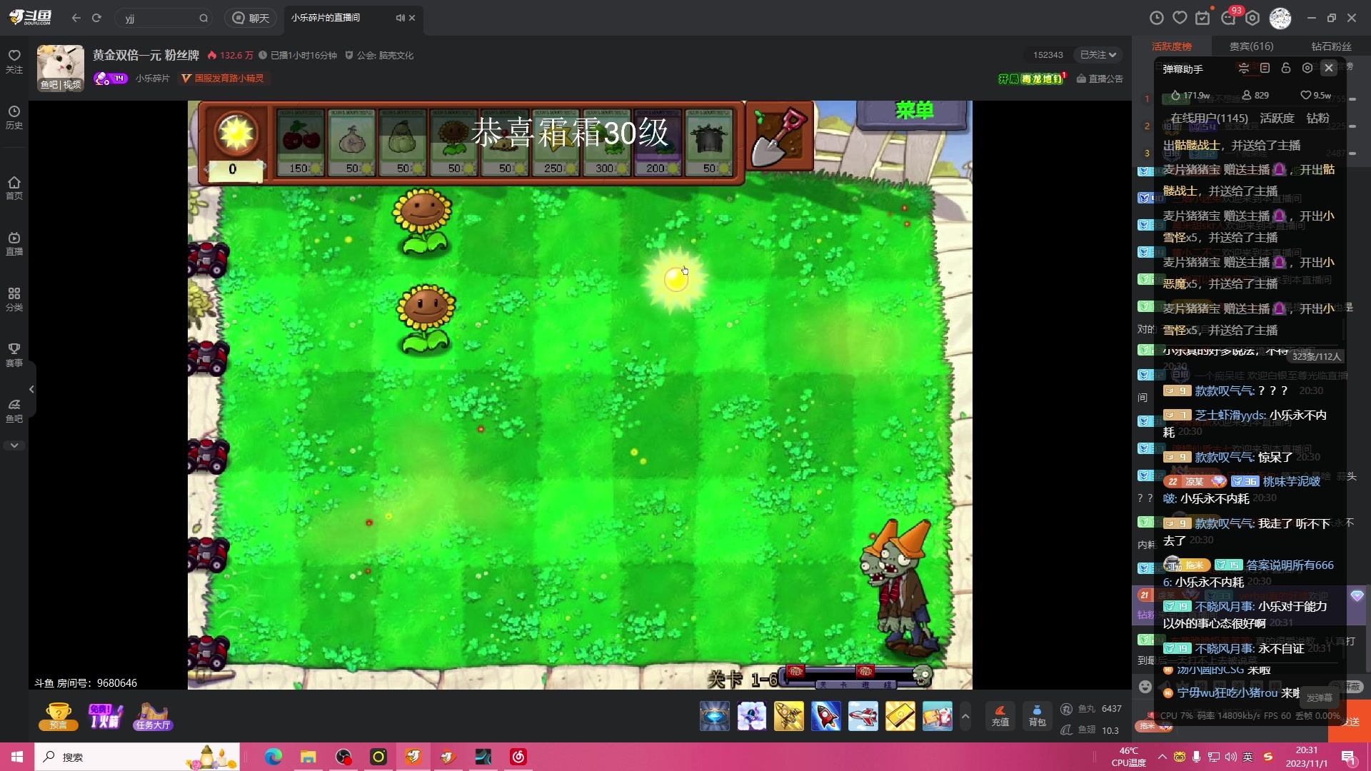Show hidden system tray icons chevron
This screenshot has height=771, width=1371.
1162,757
